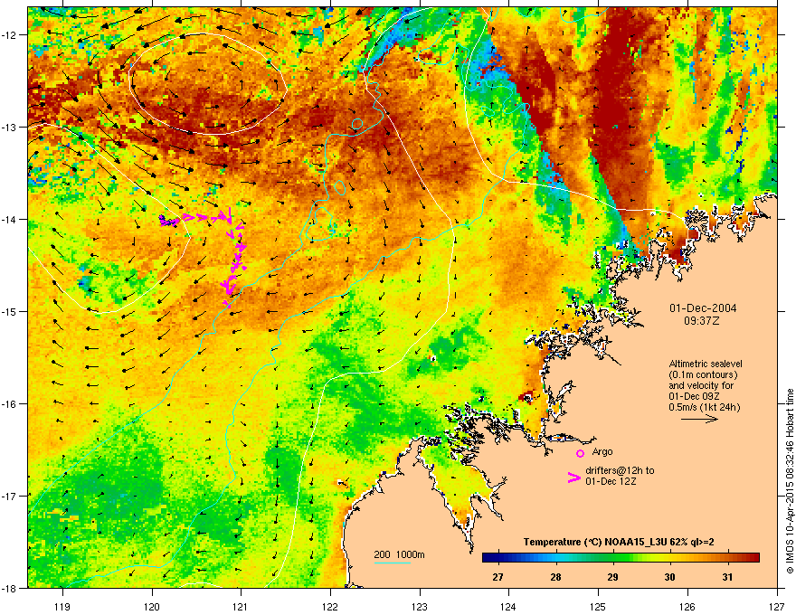Click the colorbar value 28

click(556, 577)
